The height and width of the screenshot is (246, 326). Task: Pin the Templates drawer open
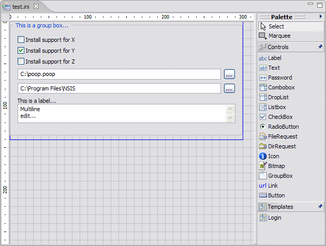click(x=320, y=207)
